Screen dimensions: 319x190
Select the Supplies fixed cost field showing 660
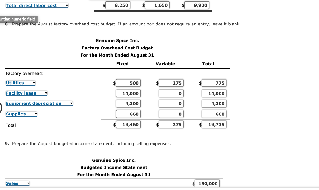click(128, 114)
